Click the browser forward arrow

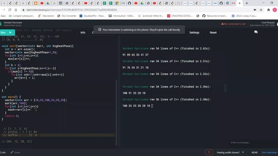(x=3, y=10)
